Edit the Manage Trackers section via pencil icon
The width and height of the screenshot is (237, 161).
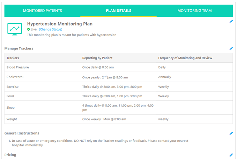231,48
